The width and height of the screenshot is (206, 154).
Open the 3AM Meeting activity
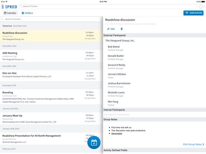click(x=51, y=56)
